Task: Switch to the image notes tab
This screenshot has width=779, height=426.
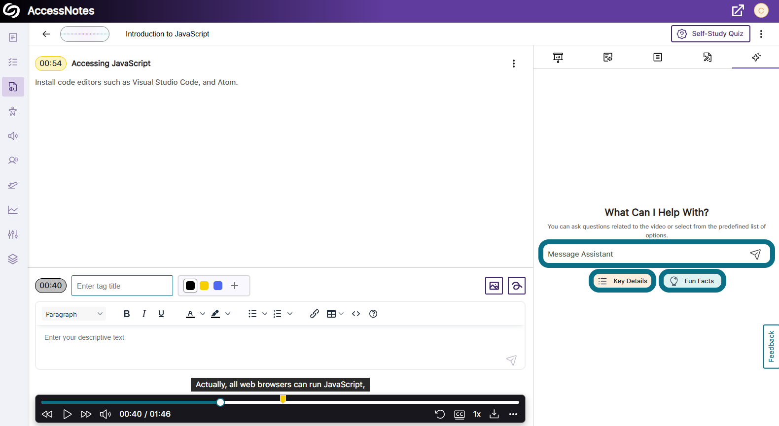Action: pos(708,57)
